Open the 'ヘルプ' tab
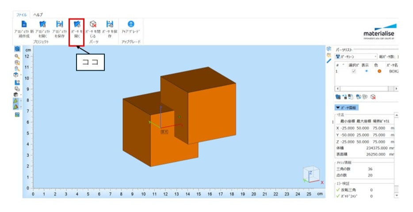Image resolution: width=413 pixels, height=212 pixels. coord(38,15)
